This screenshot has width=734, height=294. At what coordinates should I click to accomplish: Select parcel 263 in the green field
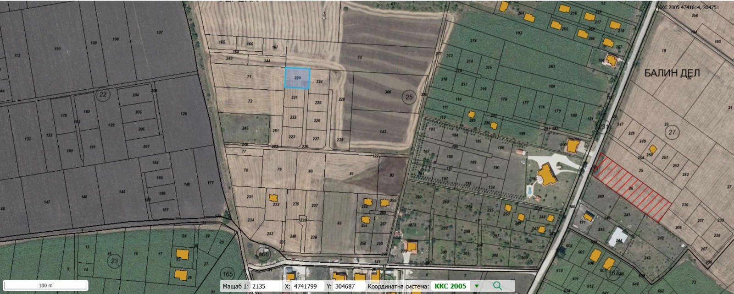pyautogui.click(x=551, y=66)
